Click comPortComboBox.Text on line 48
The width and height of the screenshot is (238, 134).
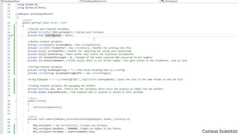tap(81, 132)
